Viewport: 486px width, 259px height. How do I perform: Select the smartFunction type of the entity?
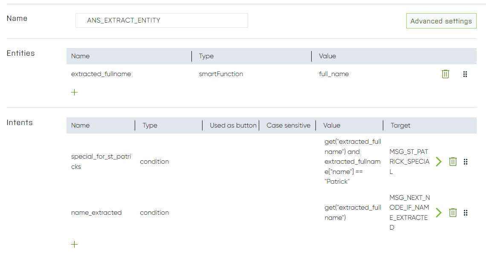221,74
